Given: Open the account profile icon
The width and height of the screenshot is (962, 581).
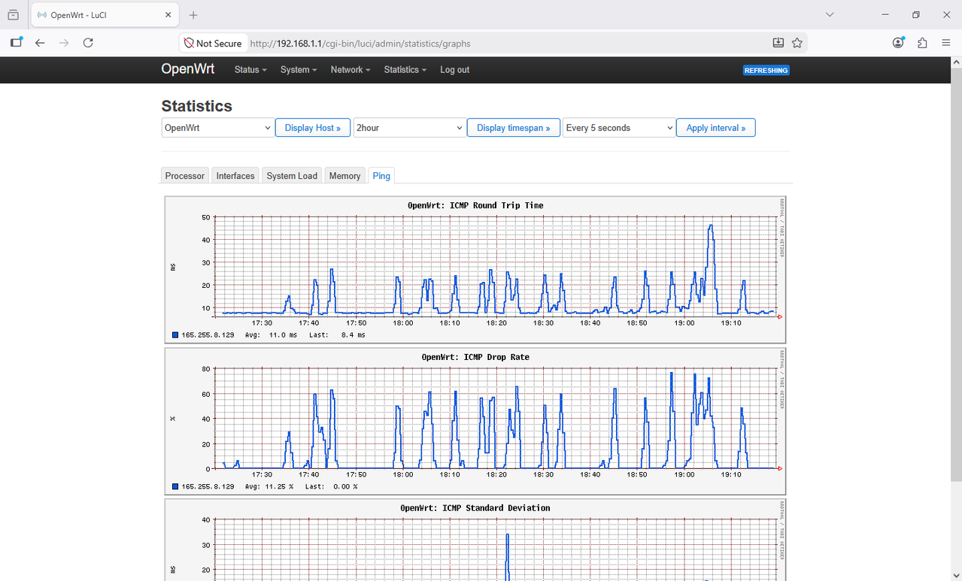Looking at the screenshot, I should coord(898,43).
